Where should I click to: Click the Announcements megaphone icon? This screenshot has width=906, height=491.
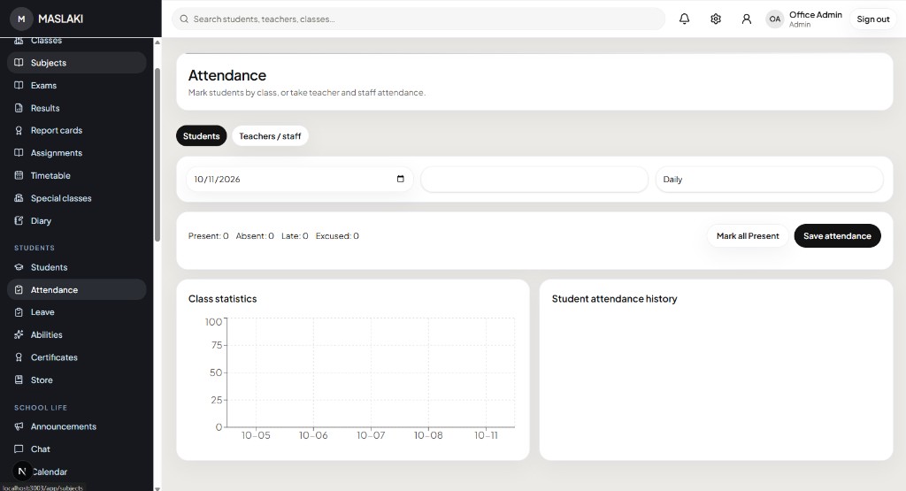click(19, 426)
